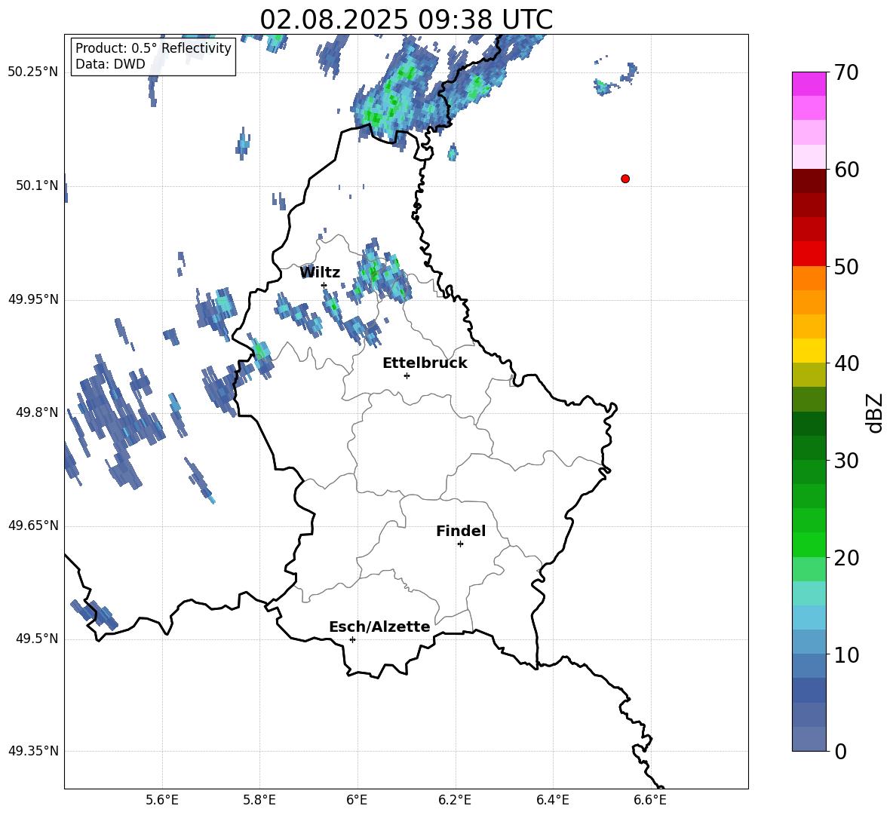Click the 6.2°E longitude label
893x815 pixels.
tap(455, 800)
